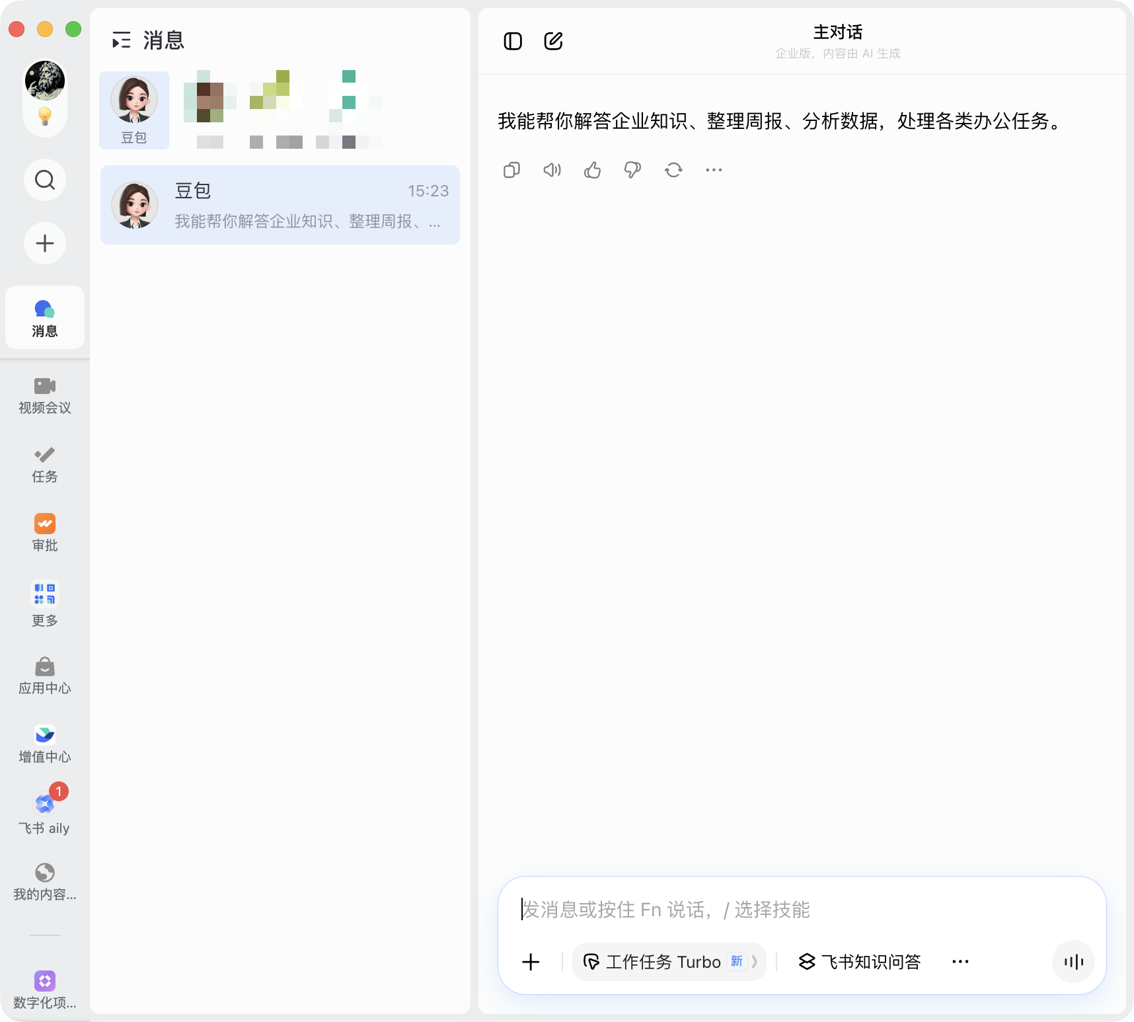The height and width of the screenshot is (1022, 1134).
Task: Select the 豆包 pinned avatar shortcut
Action: click(134, 110)
